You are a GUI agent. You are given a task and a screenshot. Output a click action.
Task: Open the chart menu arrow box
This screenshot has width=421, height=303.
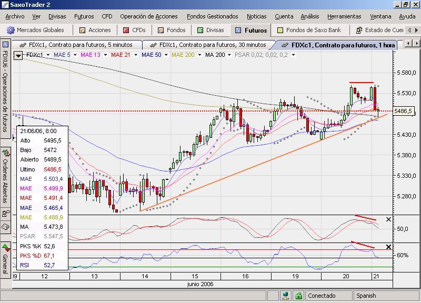pyautogui.click(x=18, y=55)
